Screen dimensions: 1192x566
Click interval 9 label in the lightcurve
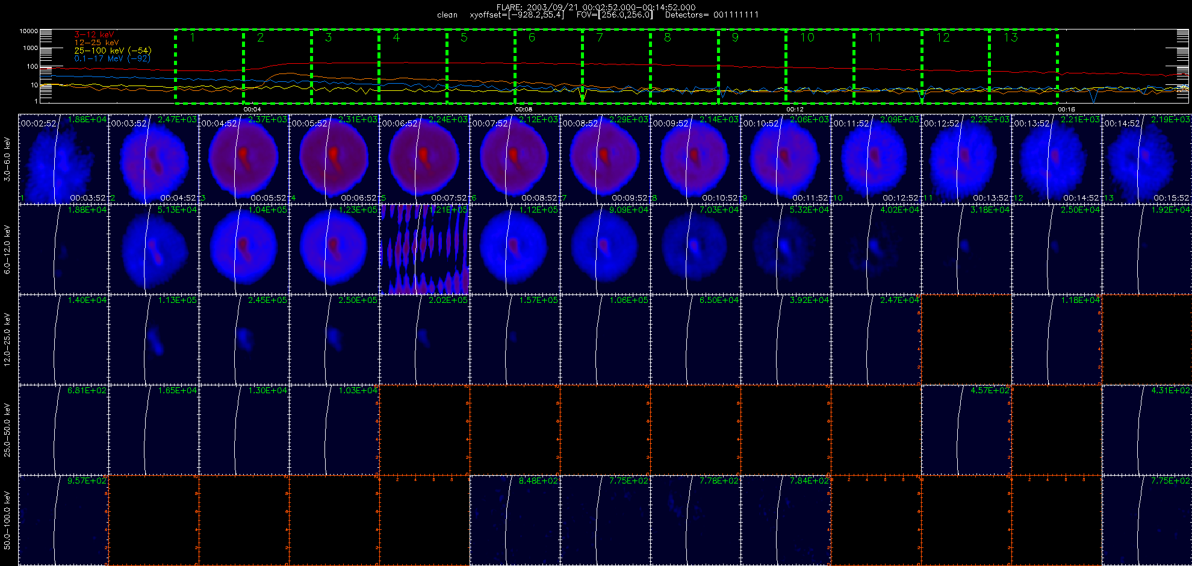735,37
